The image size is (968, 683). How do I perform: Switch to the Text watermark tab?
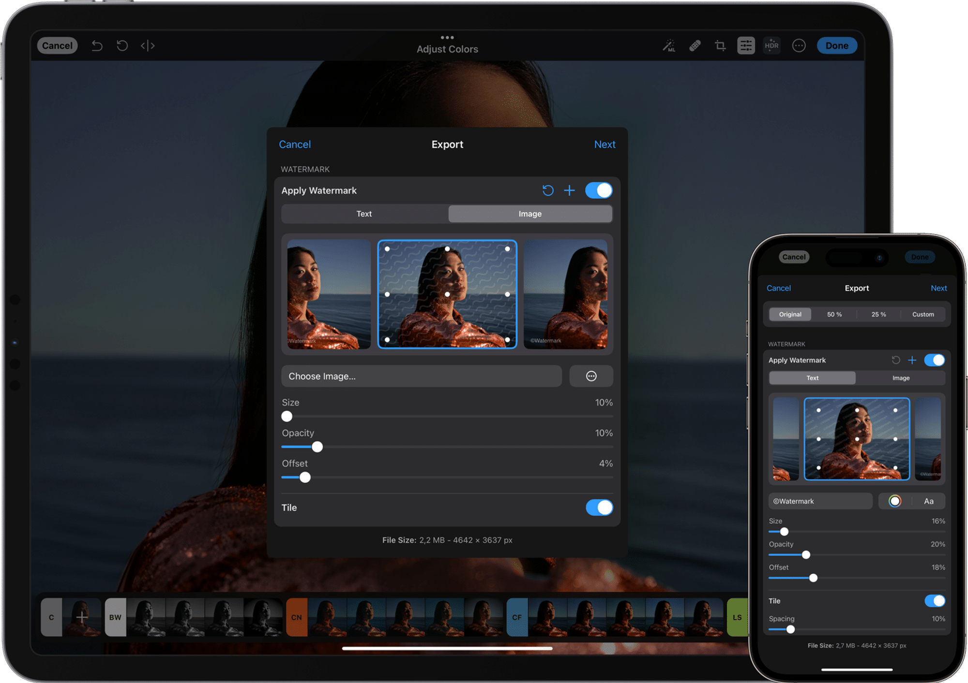pos(364,214)
